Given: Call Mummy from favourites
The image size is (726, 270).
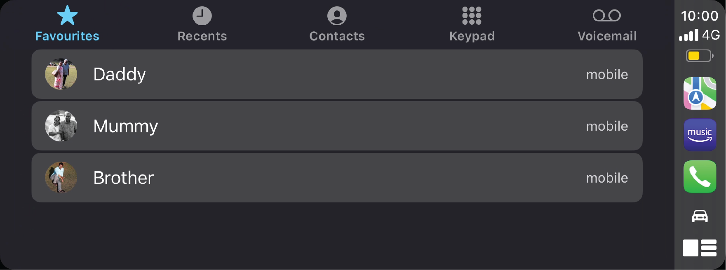Looking at the screenshot, I should [337, 126].
